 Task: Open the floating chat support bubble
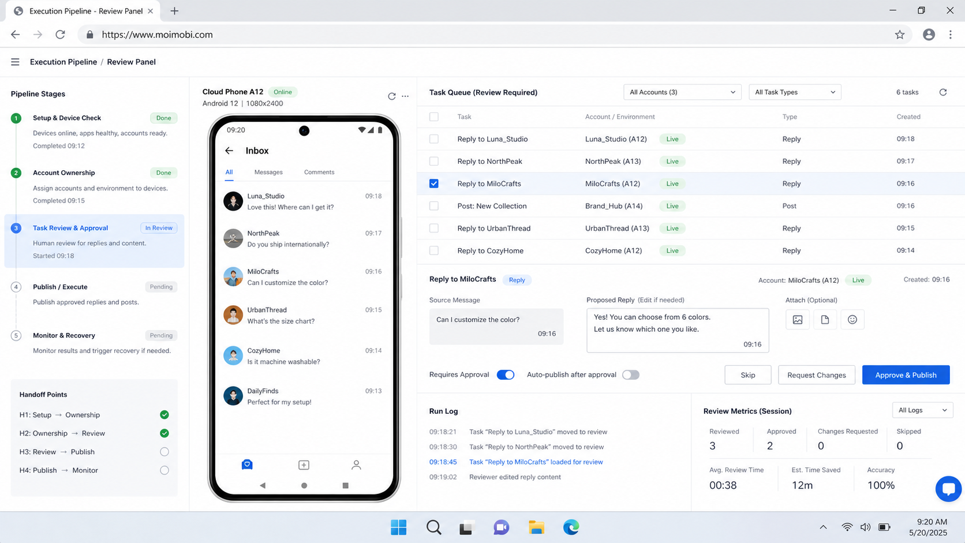[948, 489]
